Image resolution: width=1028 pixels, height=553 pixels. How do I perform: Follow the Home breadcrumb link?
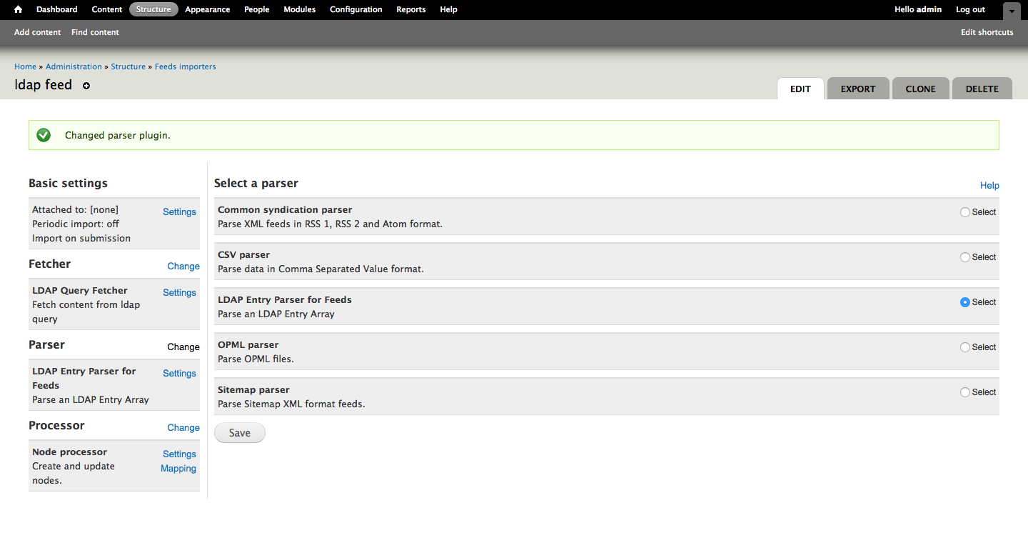click(25, 66)
